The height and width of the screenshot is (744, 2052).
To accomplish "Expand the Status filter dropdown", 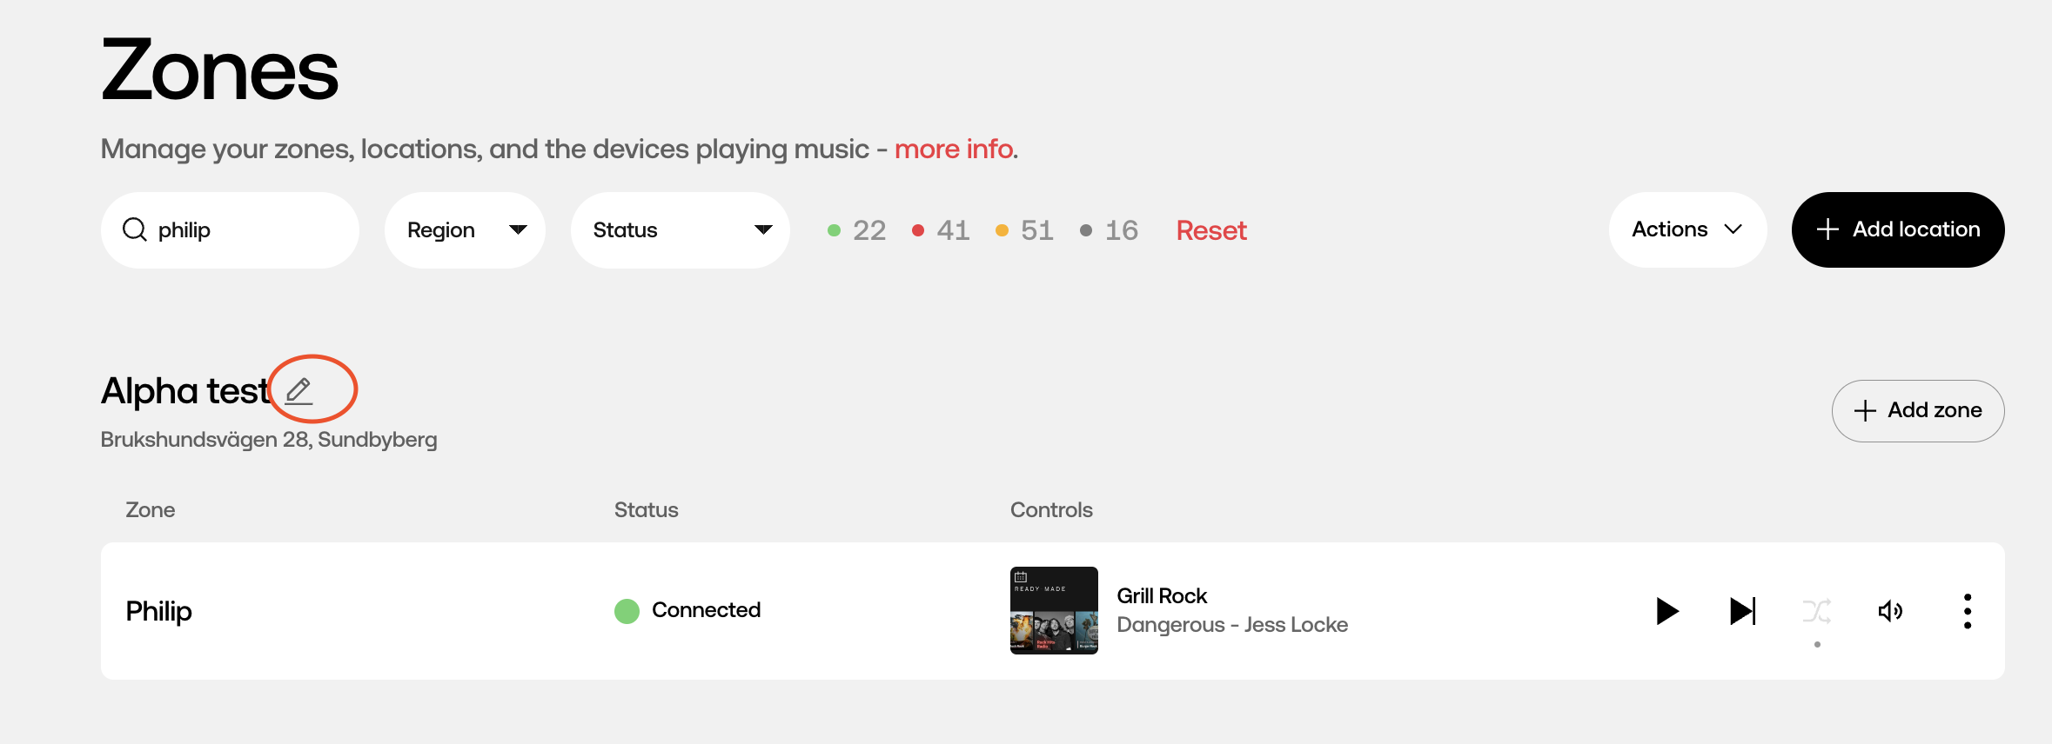I will (680, 230).
